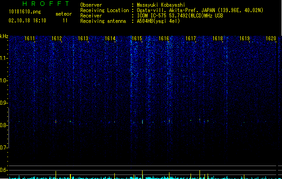Click the 'Receiving antenna' label
Viewport: 282px width, 179px height.
[x=103, y=21]
